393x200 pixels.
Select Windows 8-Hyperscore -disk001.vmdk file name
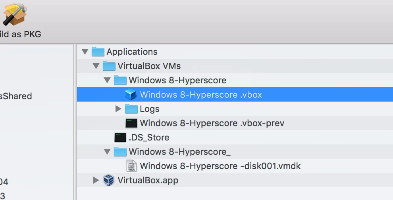pos(220,166)
